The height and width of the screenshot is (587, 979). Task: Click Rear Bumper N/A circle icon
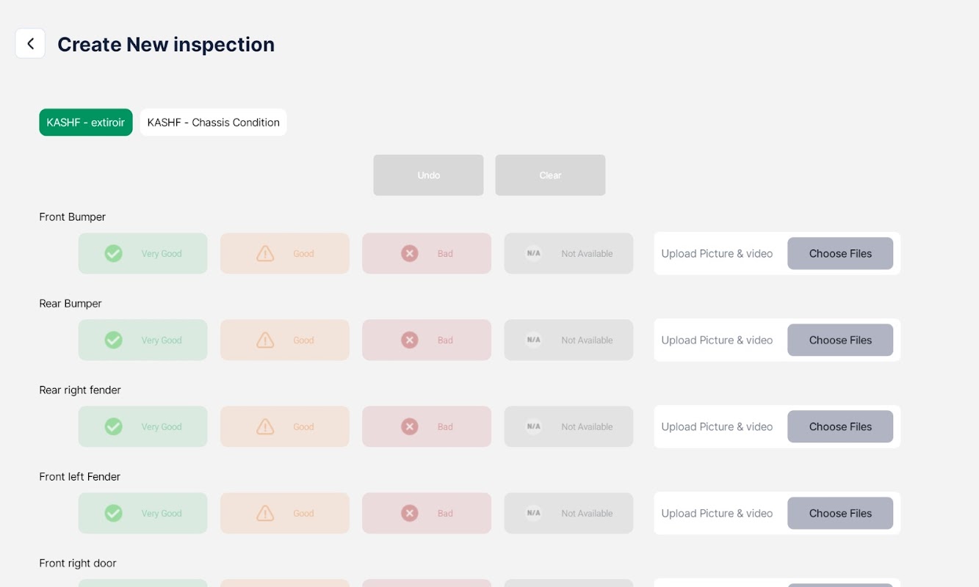click(534, 340)
